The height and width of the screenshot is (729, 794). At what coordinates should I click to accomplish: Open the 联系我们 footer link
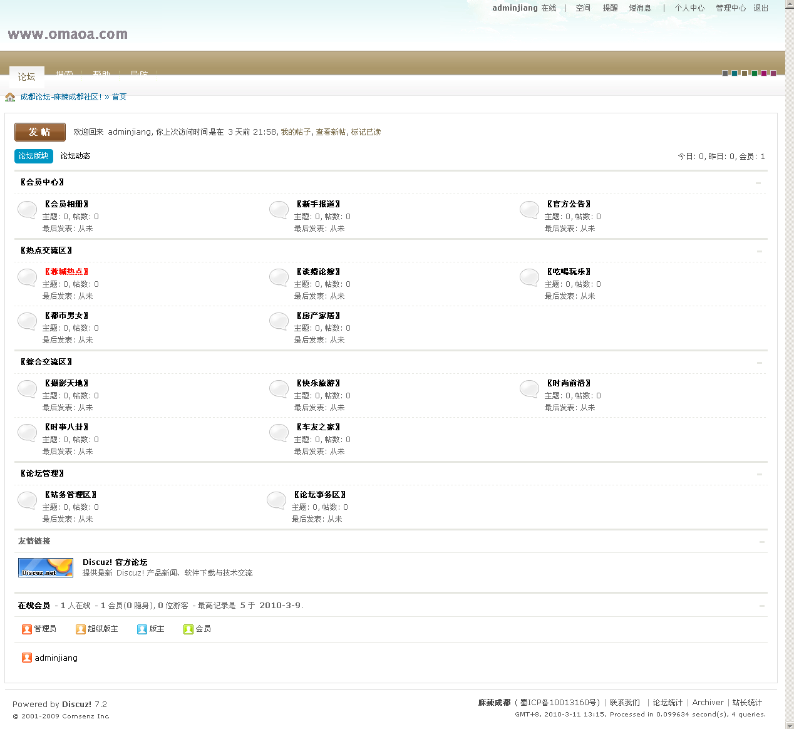(625, 703)
